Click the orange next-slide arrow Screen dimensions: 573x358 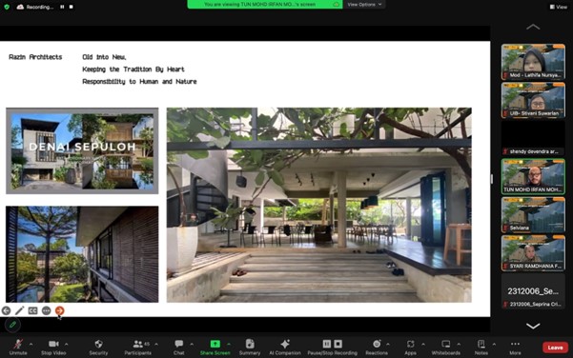(59, 310)
